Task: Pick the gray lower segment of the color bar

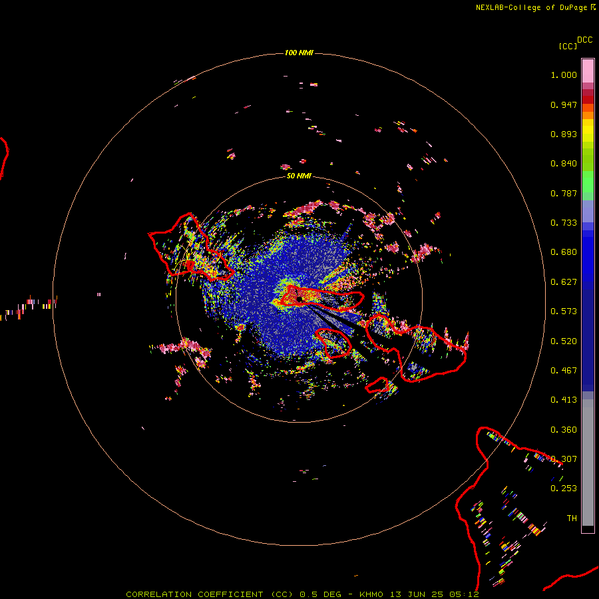Action: click(x=588, y=463)
